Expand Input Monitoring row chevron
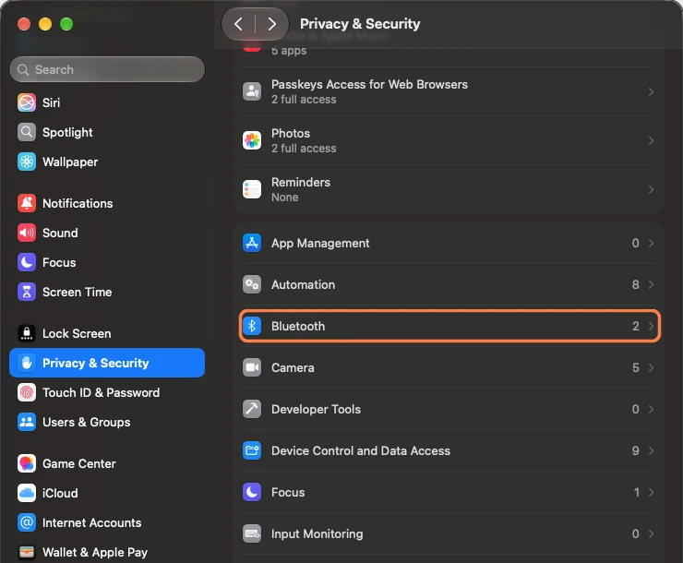This screenshot has height=563, width=683. point(651,533)
